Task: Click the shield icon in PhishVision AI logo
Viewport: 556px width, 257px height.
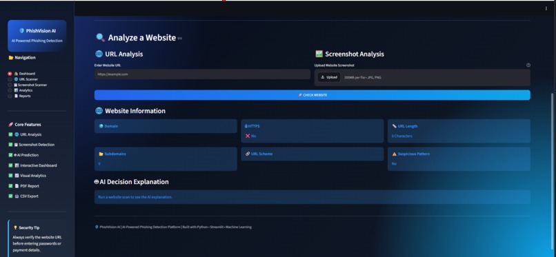Action: [x=21, y=31]
